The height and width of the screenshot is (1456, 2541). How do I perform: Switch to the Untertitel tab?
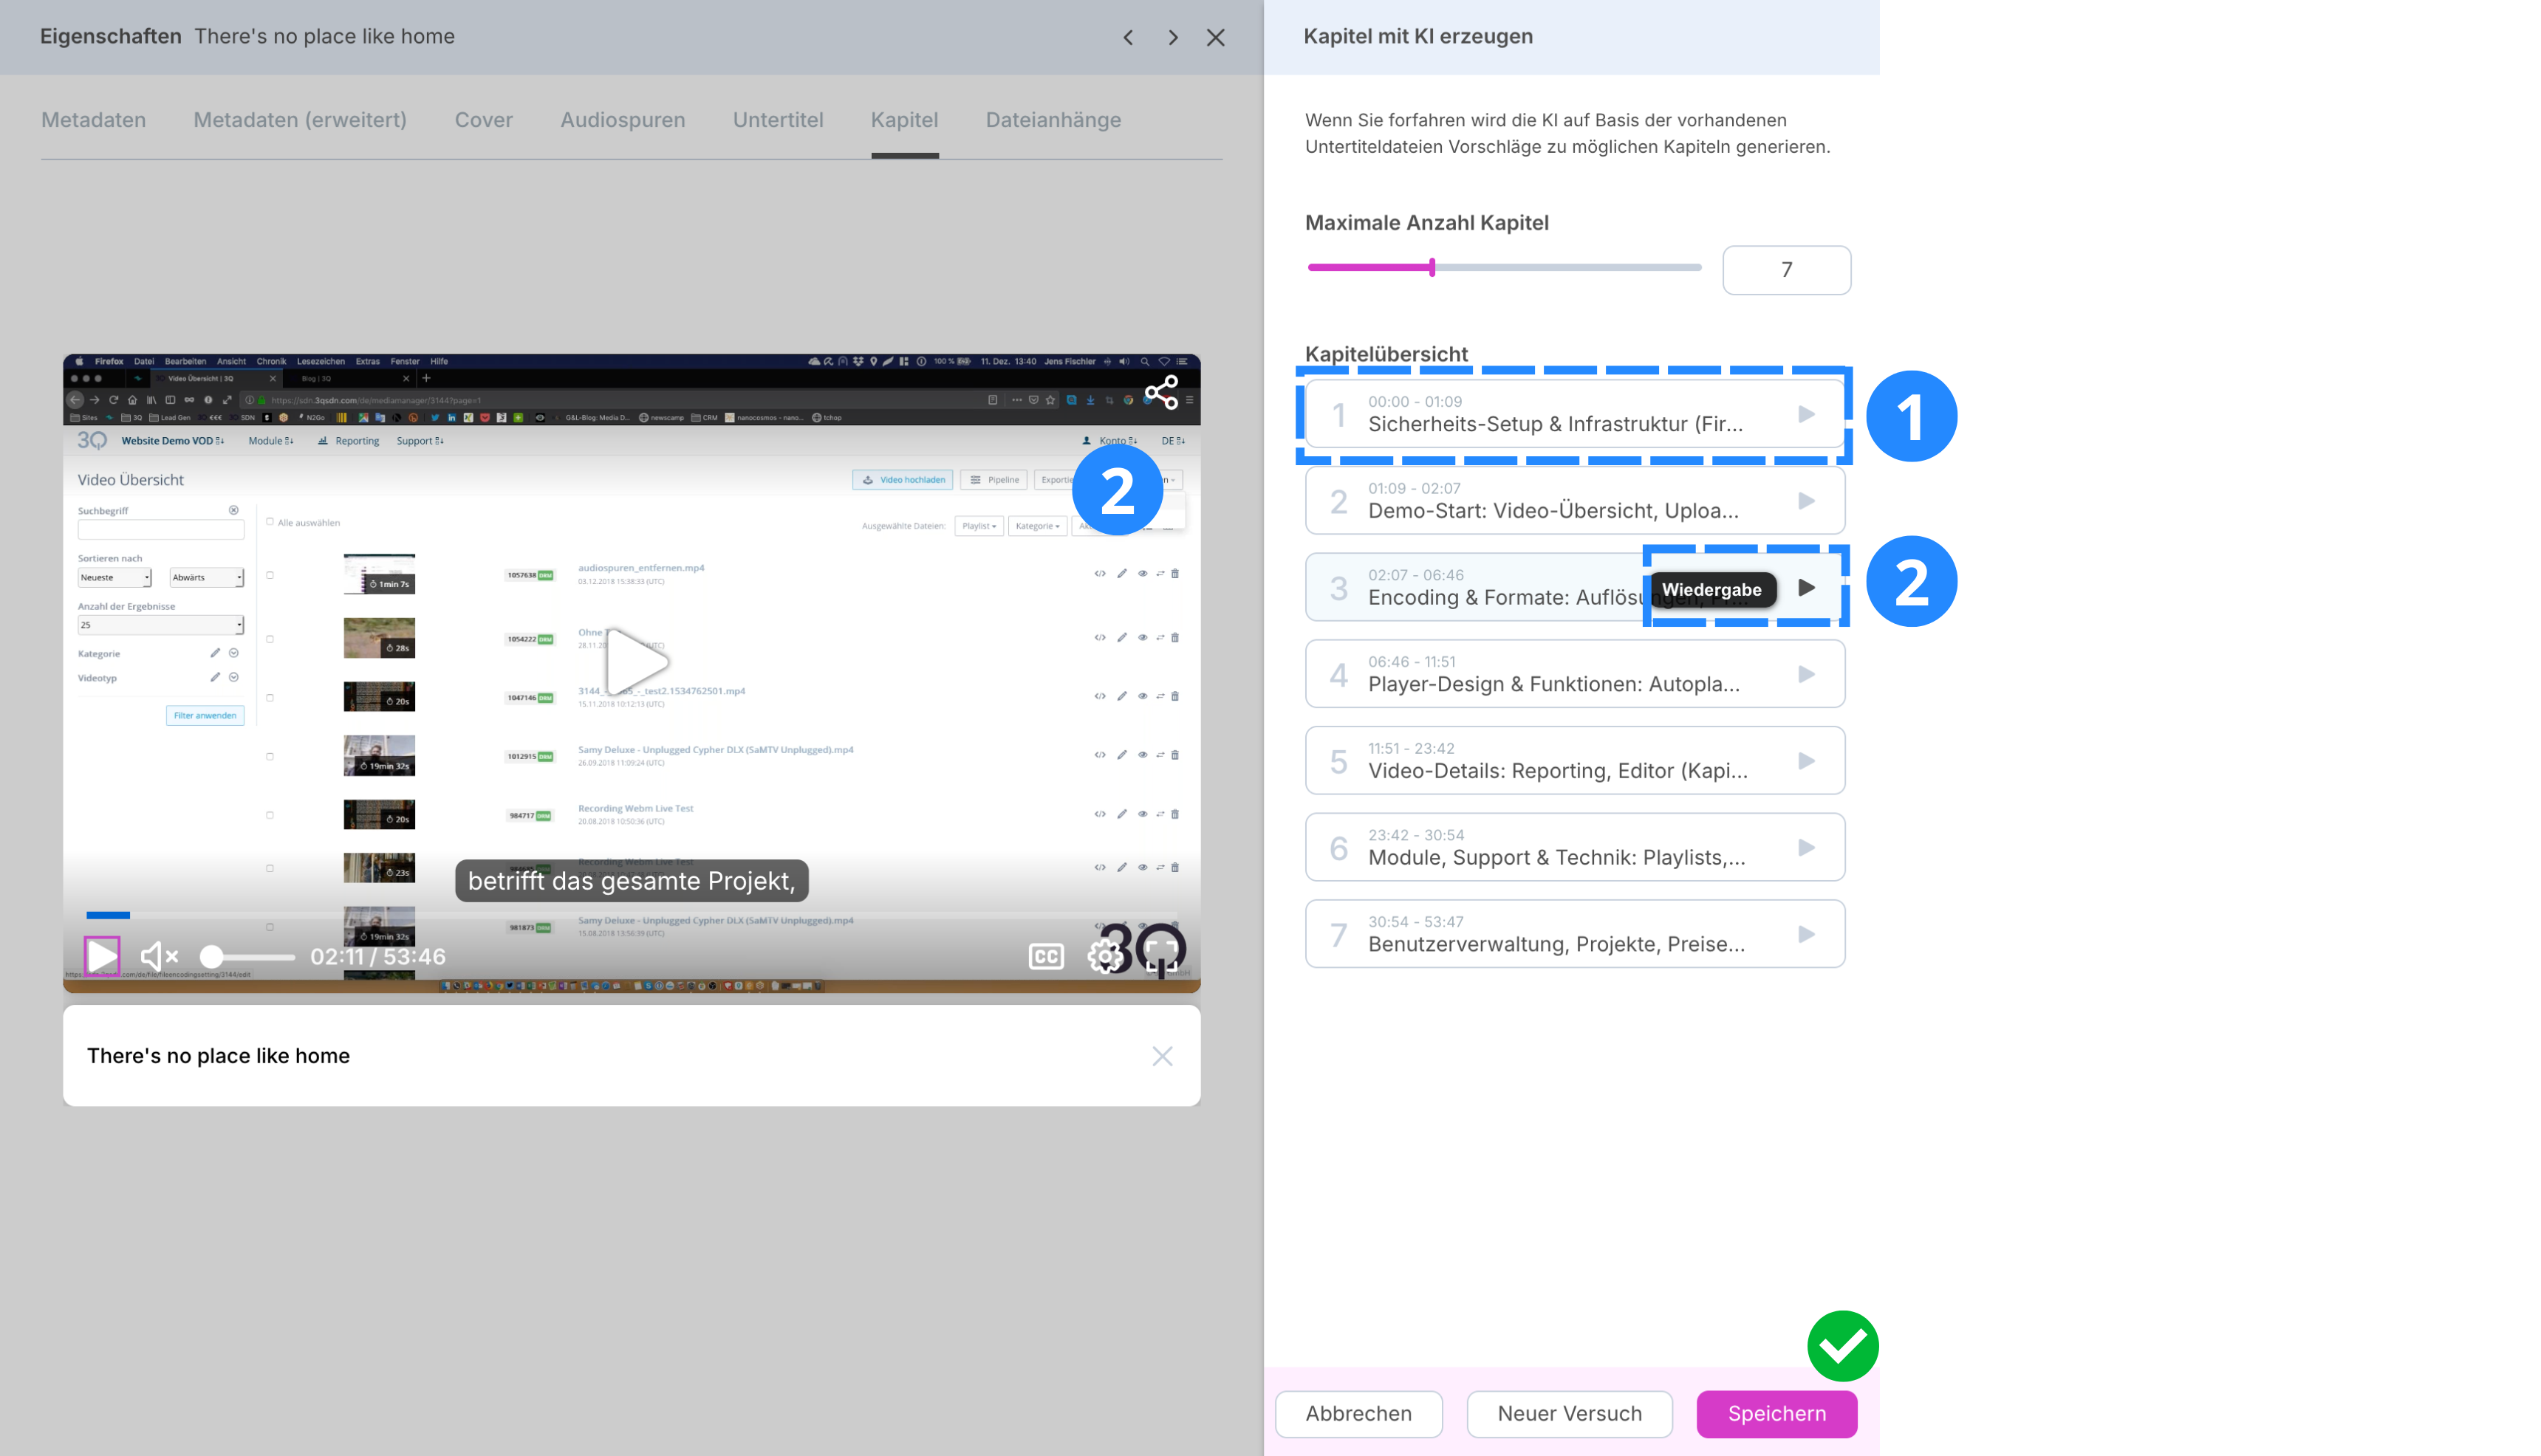[777, 120]
